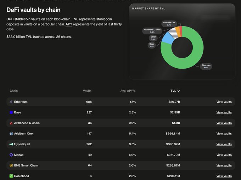The image size is (241, 180).
Task: Click the Other 5.9% chart label
Action: pyautogui.click(x=153, y=38)
